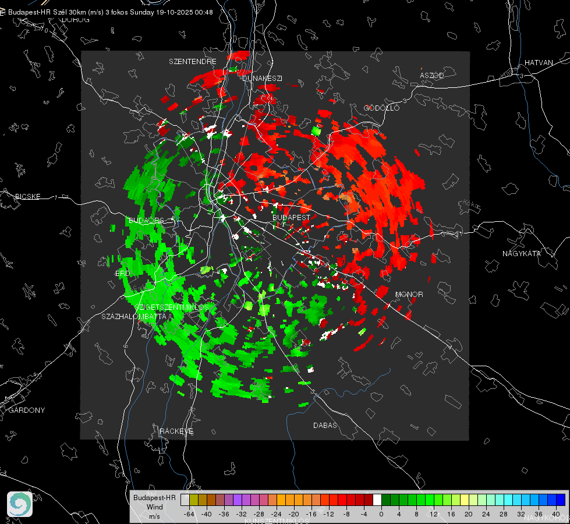
Task: Click the '-64' legend tick label
Action: click(189, 514)
